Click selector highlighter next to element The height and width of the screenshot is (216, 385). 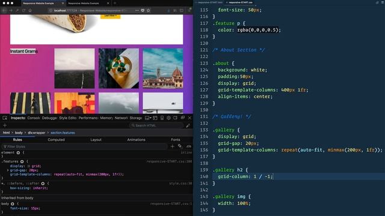[18, 152]
